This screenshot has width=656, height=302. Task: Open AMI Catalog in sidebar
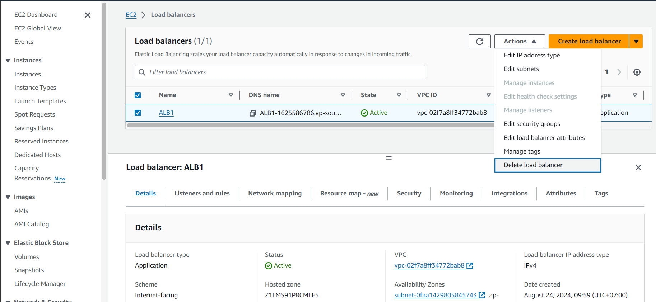click(x=32, y=224)
